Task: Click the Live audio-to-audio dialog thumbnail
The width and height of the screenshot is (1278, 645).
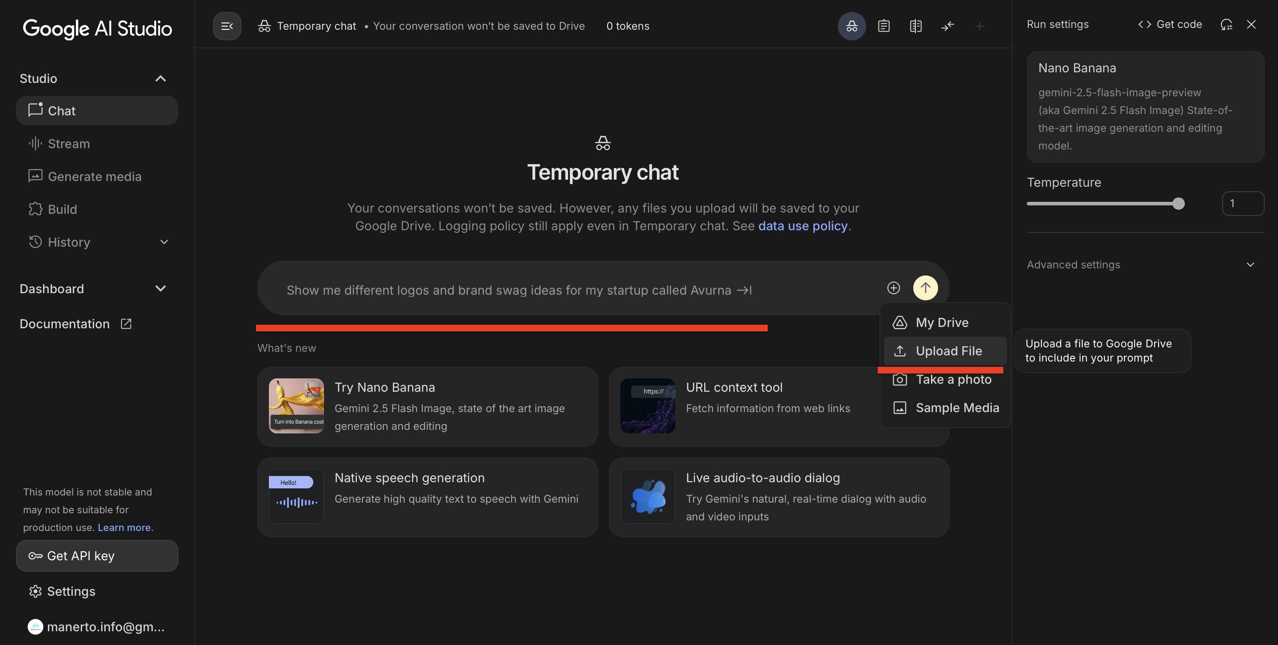Action: [647, 496]
